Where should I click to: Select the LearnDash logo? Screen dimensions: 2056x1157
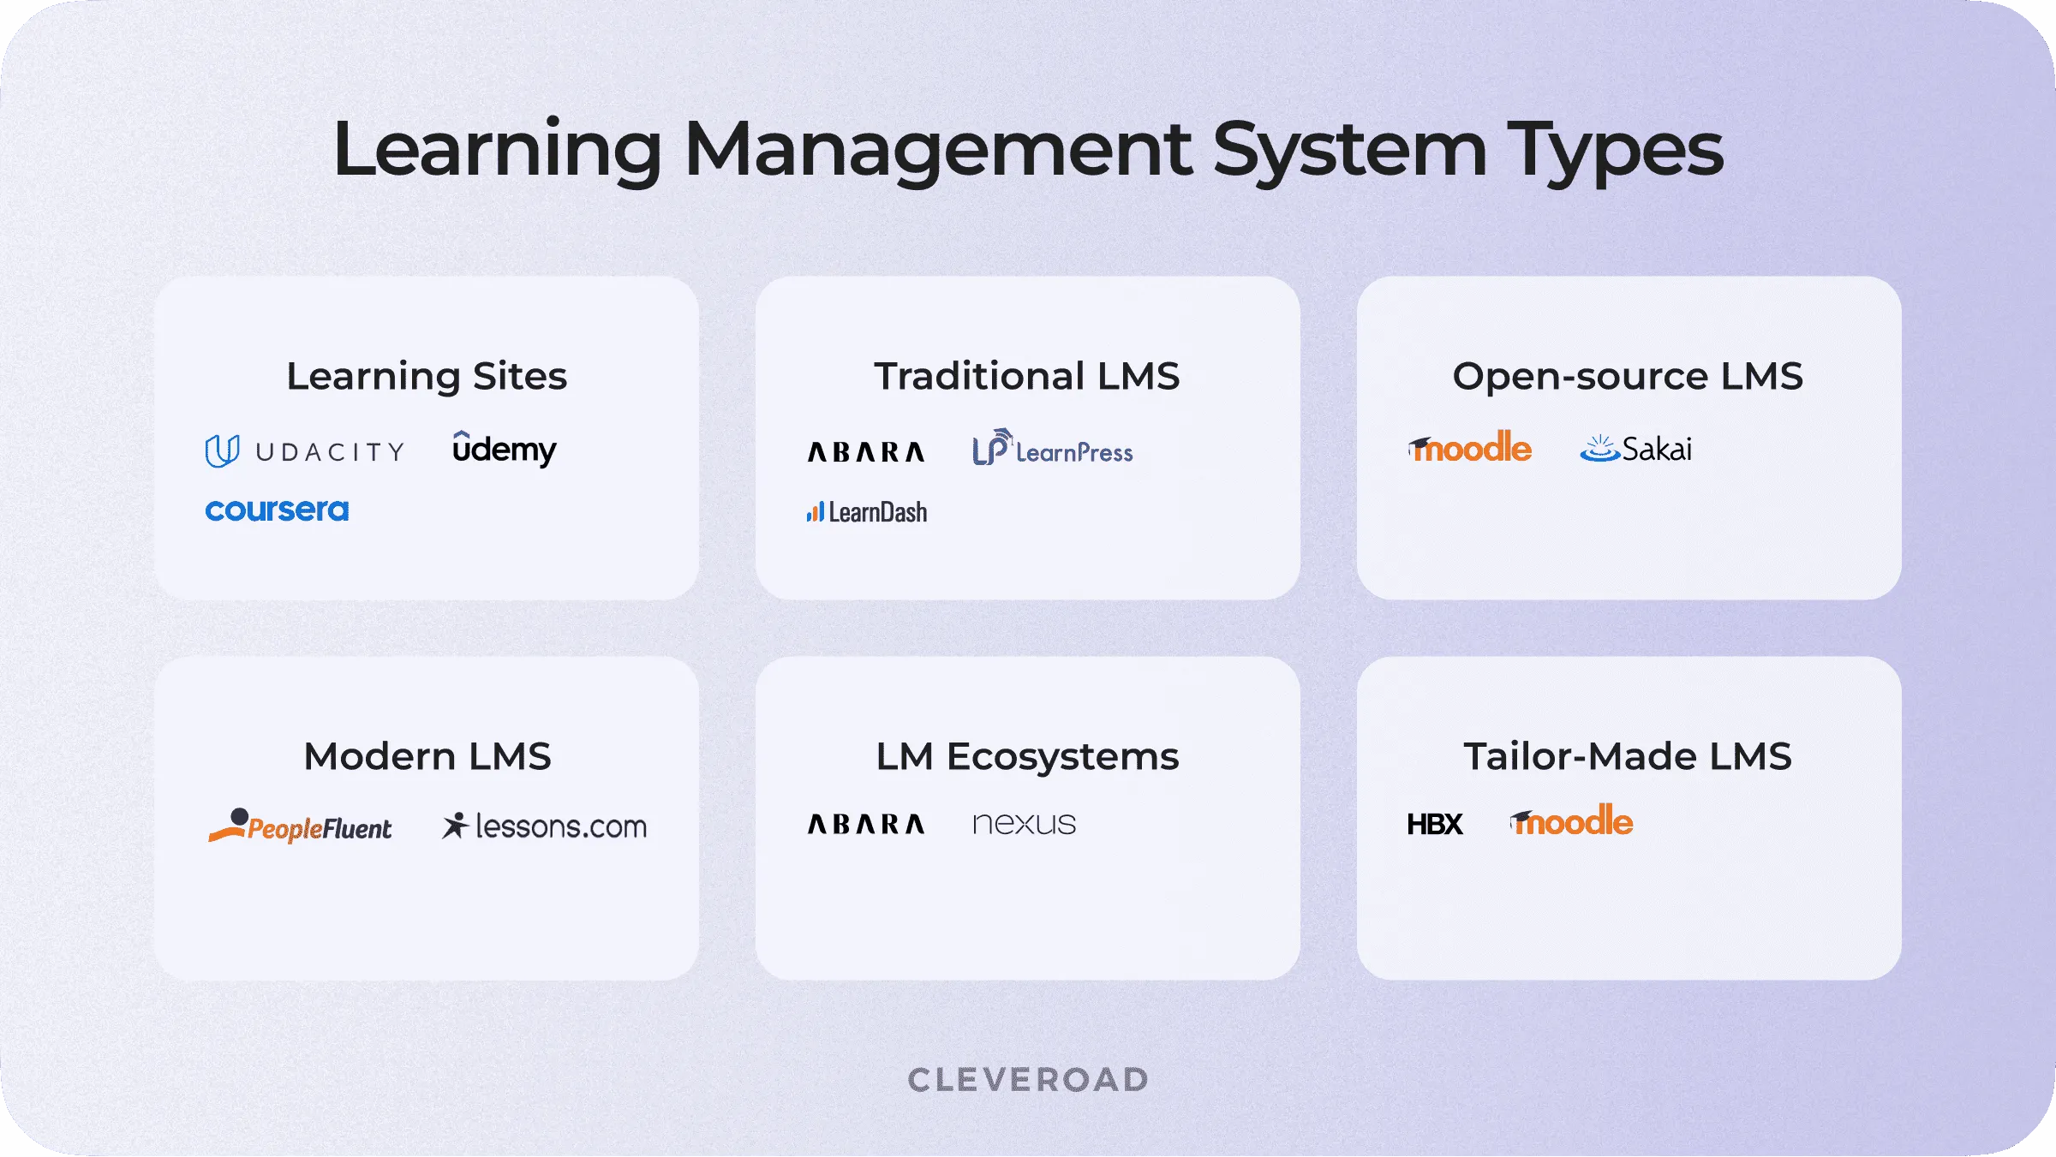(865, 511)
